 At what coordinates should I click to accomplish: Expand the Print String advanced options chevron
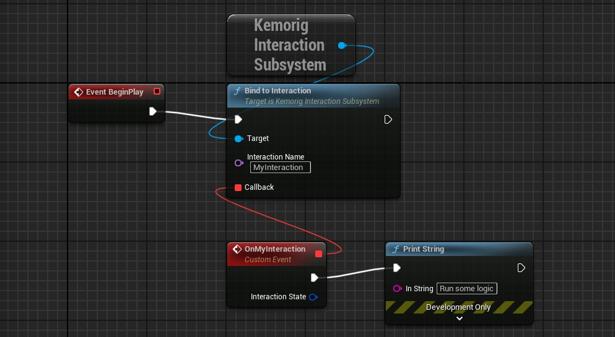coord(459,318)
